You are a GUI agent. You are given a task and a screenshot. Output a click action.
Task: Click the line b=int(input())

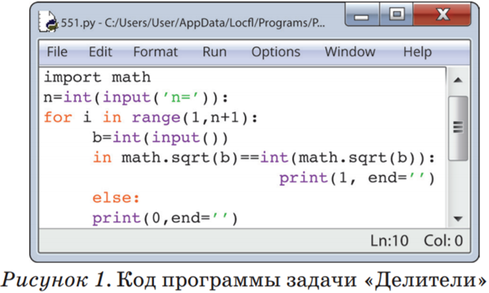161,138
